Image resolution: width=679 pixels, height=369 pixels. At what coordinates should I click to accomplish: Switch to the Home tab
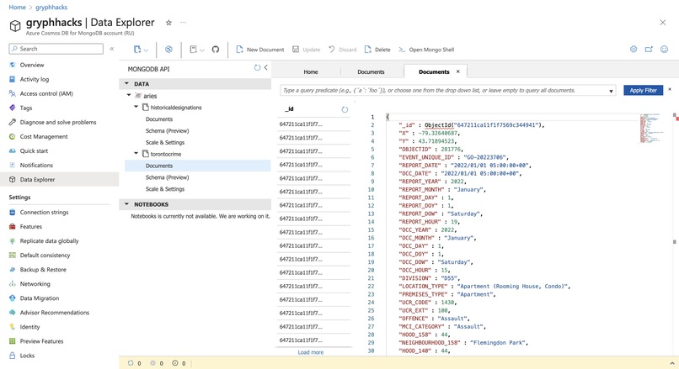(311, 71)
